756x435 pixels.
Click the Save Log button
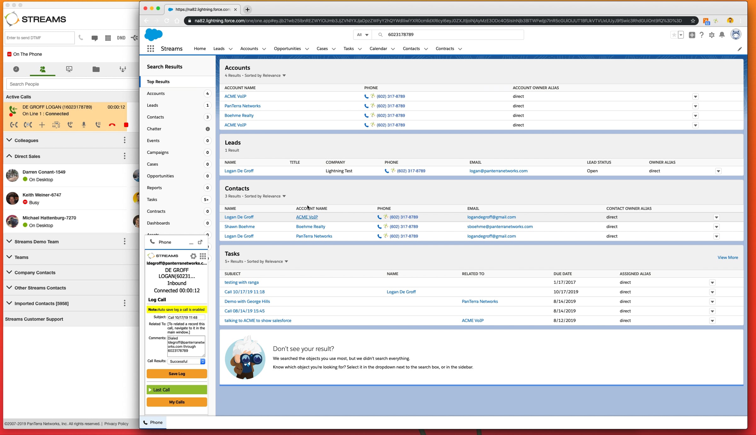click(177, 374)
